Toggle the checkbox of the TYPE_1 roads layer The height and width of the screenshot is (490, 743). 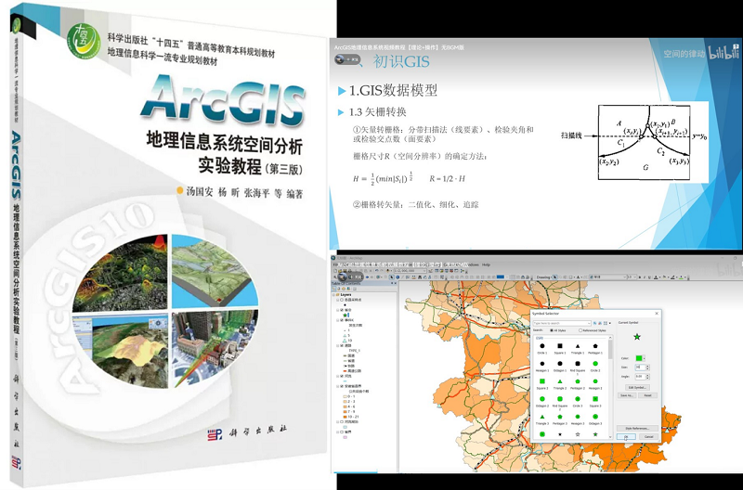342,345
